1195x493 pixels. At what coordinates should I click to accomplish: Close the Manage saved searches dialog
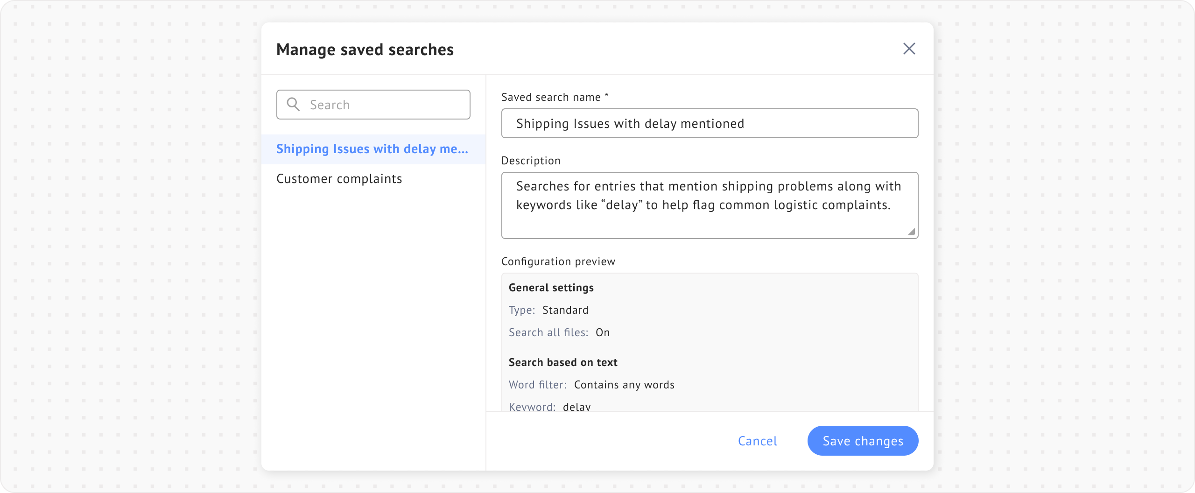click(909, 49)
